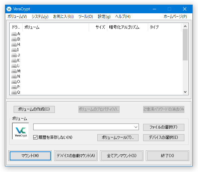Viewport: 198px width, 172px height.
Task: Open the お気に入り(i) menu
Action: pyautogui.click(x=63, y=17)
